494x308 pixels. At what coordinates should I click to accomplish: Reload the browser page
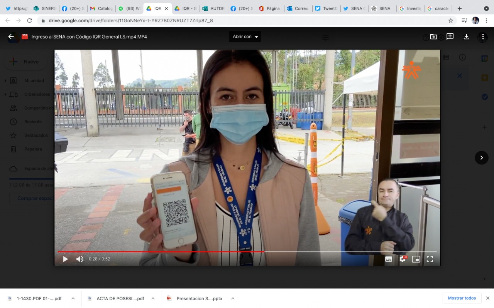click(30, 20)
